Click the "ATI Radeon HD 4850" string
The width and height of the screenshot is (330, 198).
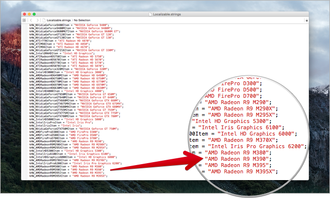click(x=72, y=44)
